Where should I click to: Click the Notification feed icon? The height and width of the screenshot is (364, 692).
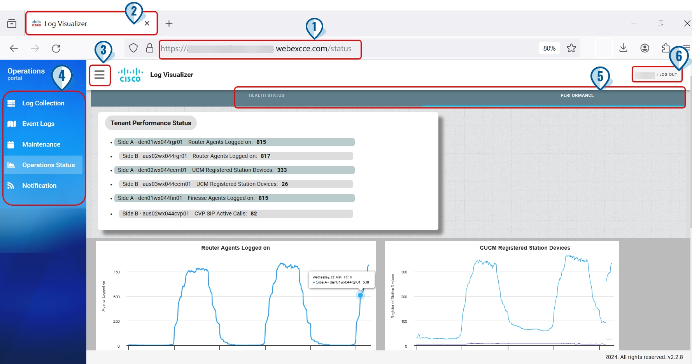point(11,185)
